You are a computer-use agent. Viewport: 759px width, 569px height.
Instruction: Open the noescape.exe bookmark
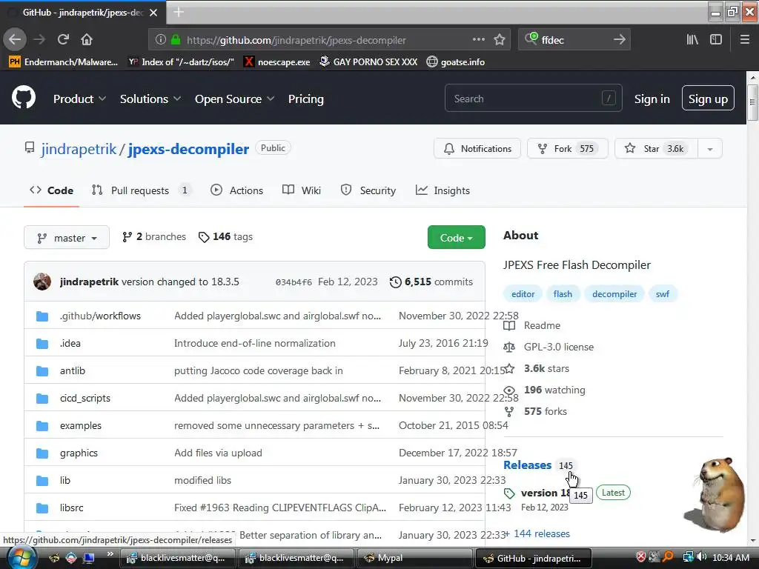(277, 62)
